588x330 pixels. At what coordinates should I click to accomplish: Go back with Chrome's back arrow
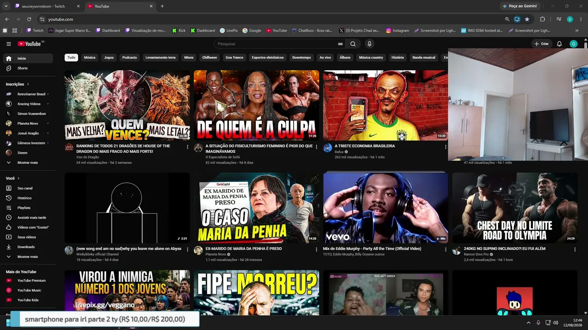click(x=7, y=19)
